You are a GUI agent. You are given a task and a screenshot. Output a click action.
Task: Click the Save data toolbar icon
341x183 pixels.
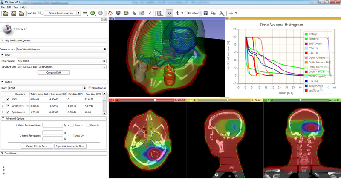coord(22,13)
